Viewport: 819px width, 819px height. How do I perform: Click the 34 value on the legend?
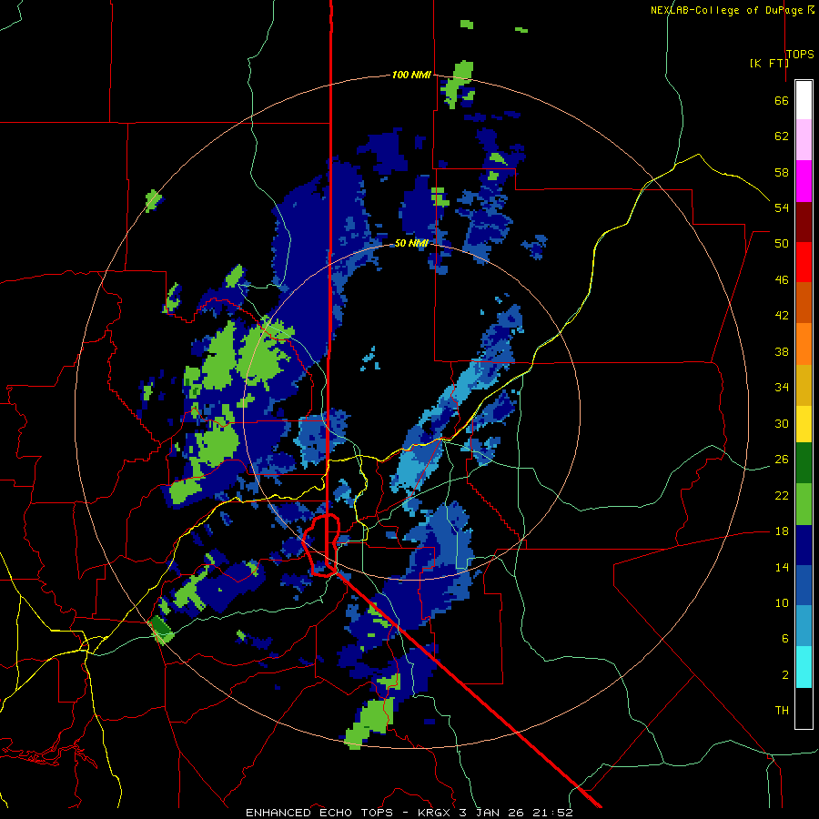782,388
